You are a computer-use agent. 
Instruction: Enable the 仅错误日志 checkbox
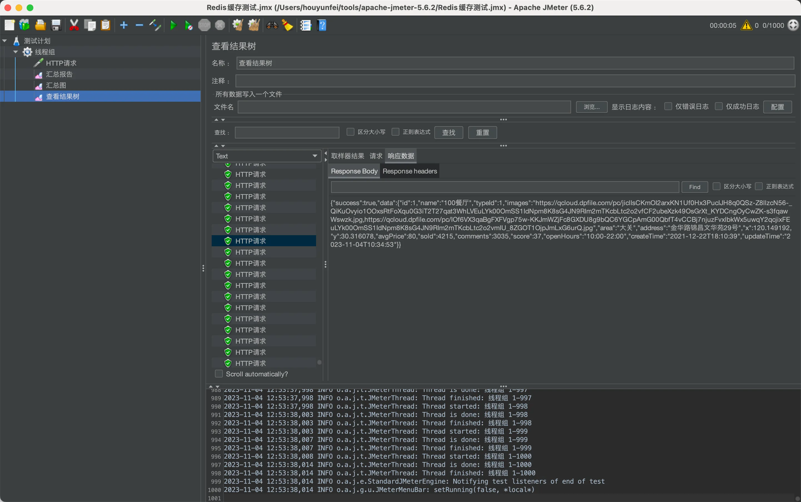point(668,106)
